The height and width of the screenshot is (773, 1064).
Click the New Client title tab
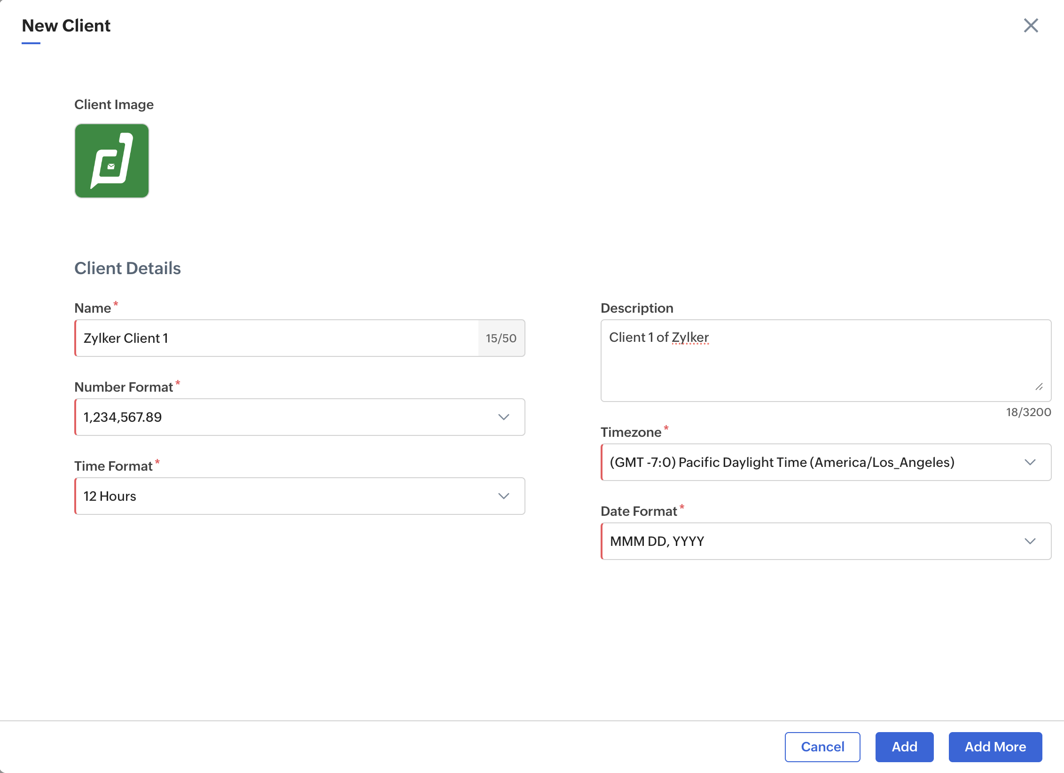[x=66, y=26]
